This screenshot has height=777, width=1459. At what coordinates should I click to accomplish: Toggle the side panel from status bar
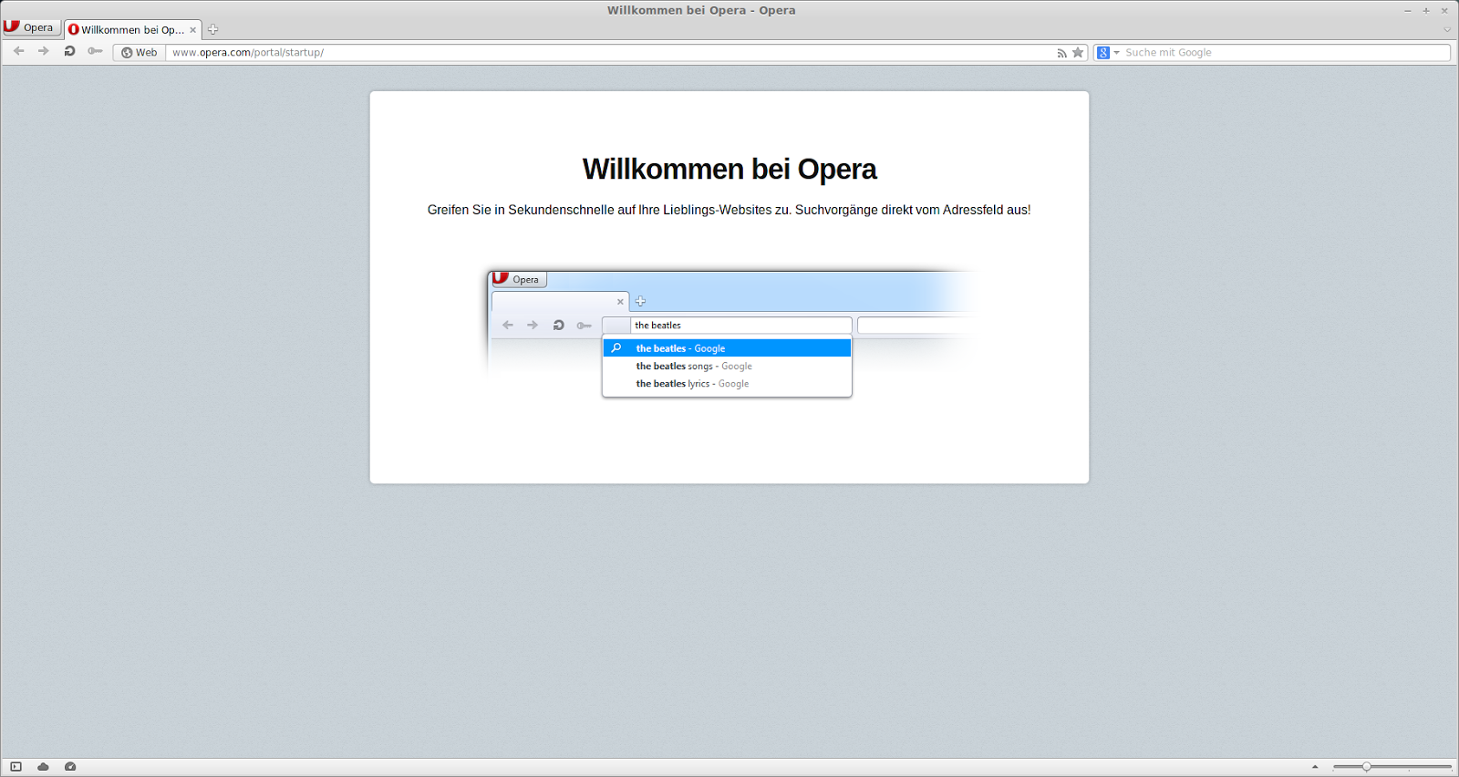tap(16, 767)
